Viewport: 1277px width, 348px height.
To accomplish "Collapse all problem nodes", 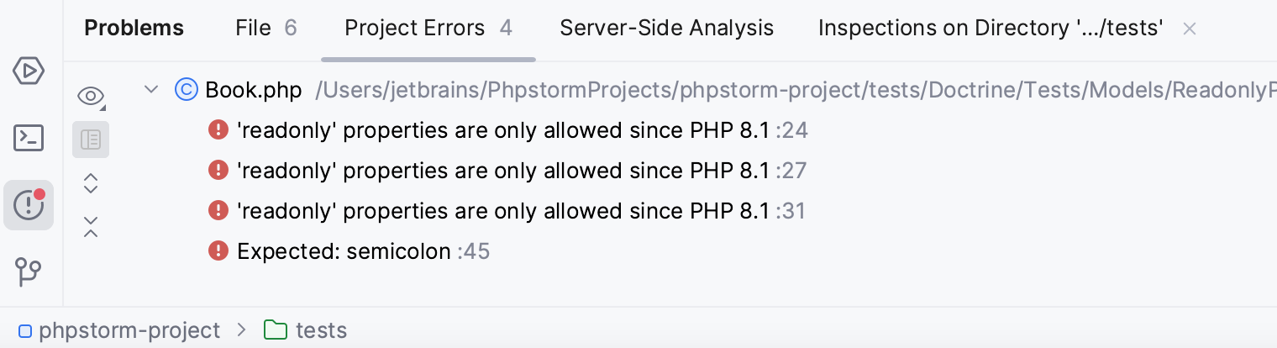I will [x=91, y=226].
